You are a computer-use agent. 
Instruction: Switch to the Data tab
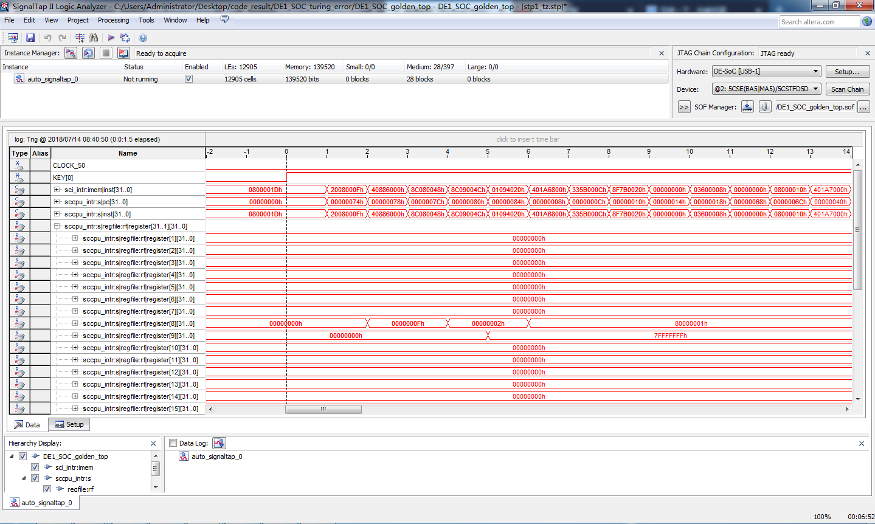[27, 425]
